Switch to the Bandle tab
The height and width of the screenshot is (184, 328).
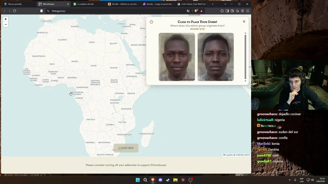click(122, 4)
